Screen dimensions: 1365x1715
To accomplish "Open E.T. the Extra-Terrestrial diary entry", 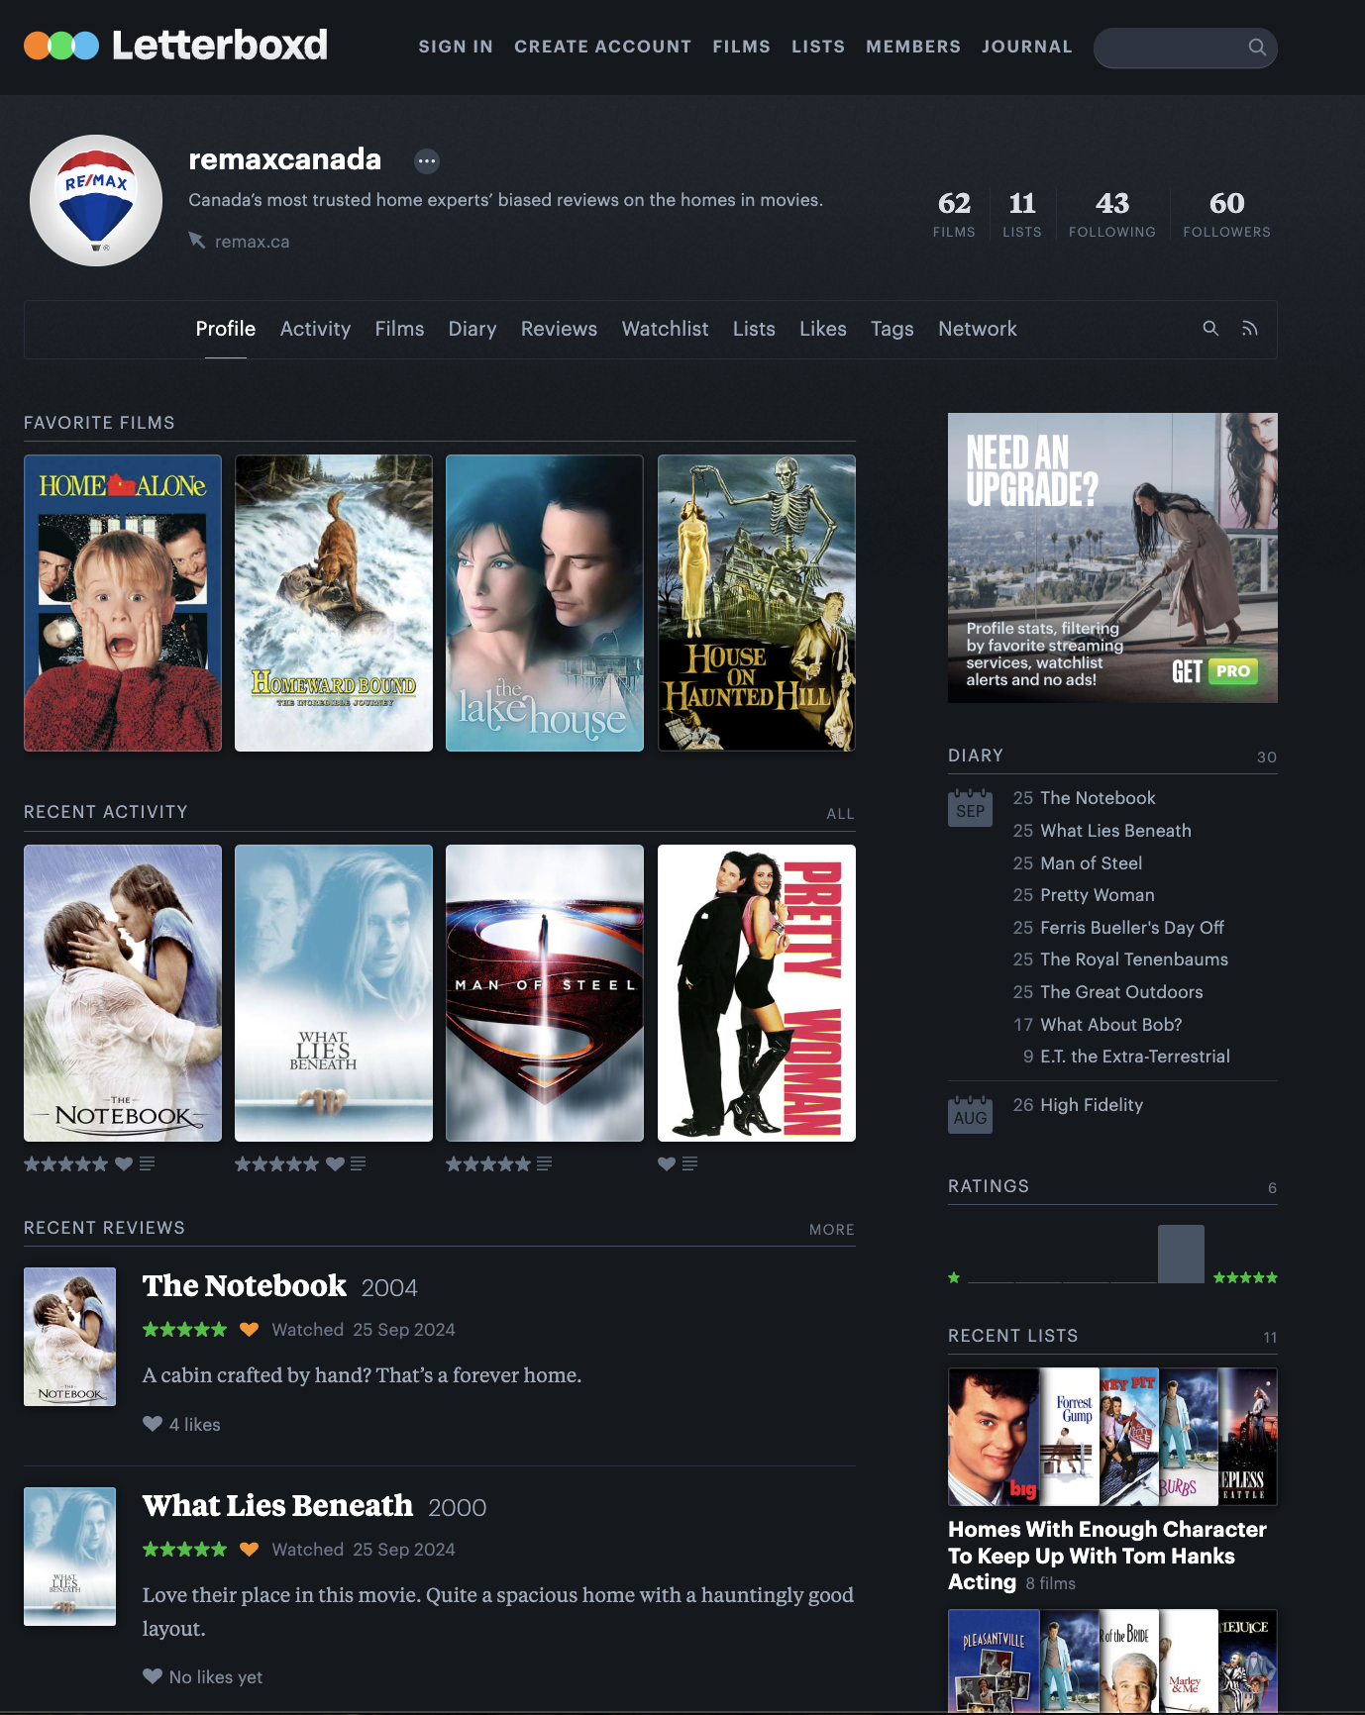I will (x=1135, y=1057).
